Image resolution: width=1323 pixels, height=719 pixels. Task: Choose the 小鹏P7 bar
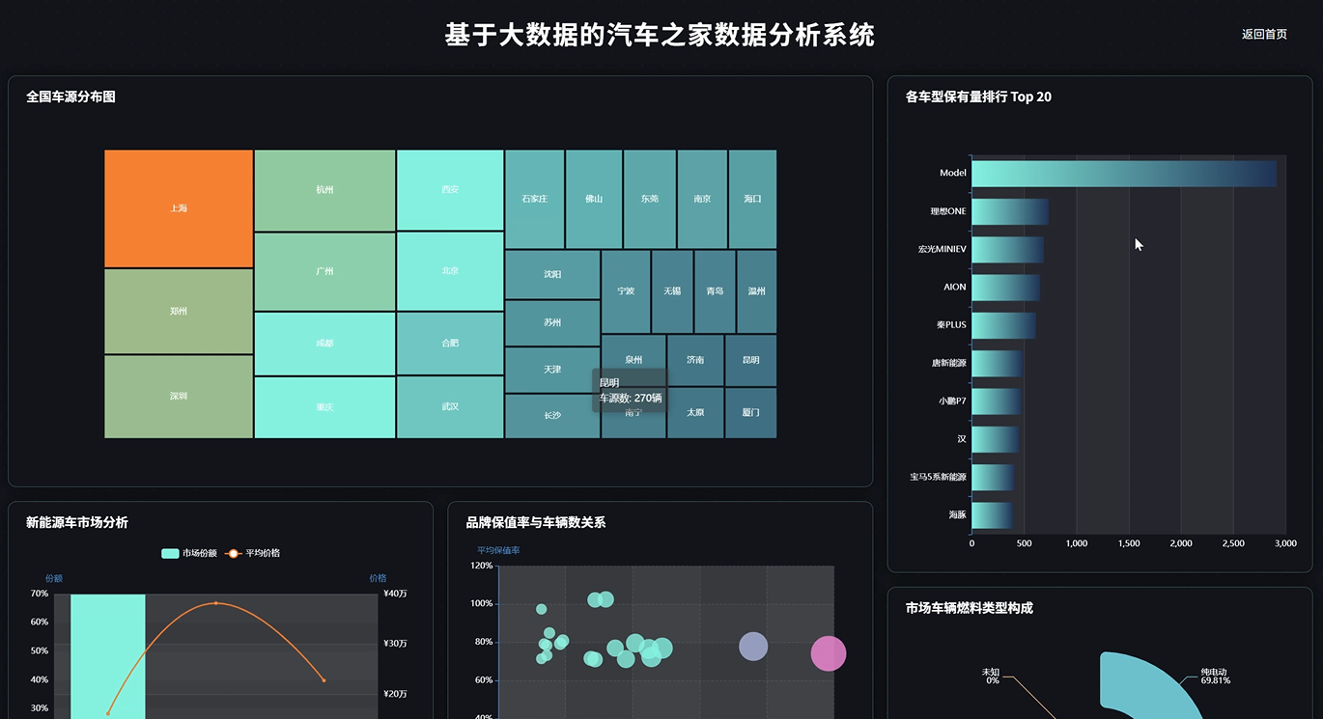(996, 401)
